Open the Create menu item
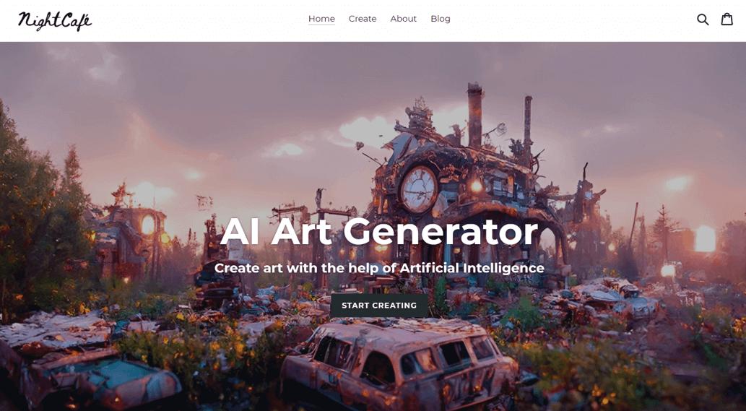Viewport: 746px width, 411px height. coord(363,19)
